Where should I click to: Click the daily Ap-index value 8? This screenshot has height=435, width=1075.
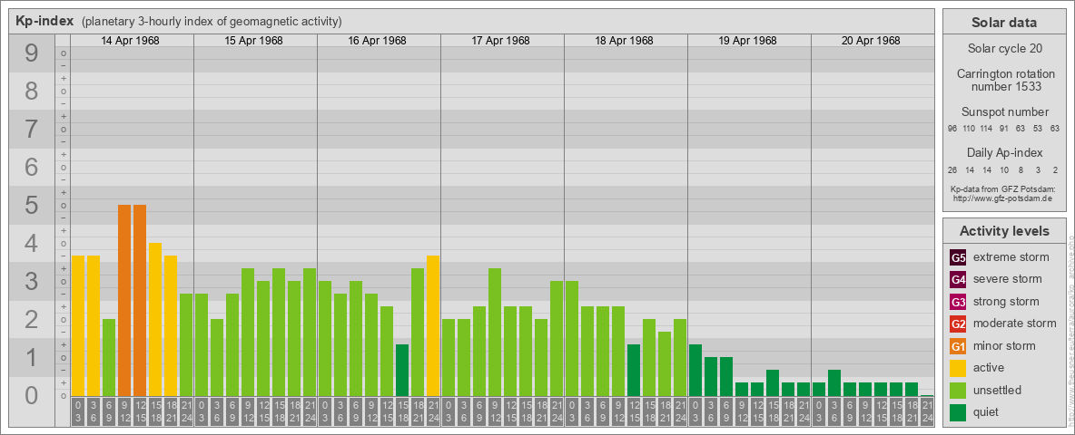point(1021,170)
